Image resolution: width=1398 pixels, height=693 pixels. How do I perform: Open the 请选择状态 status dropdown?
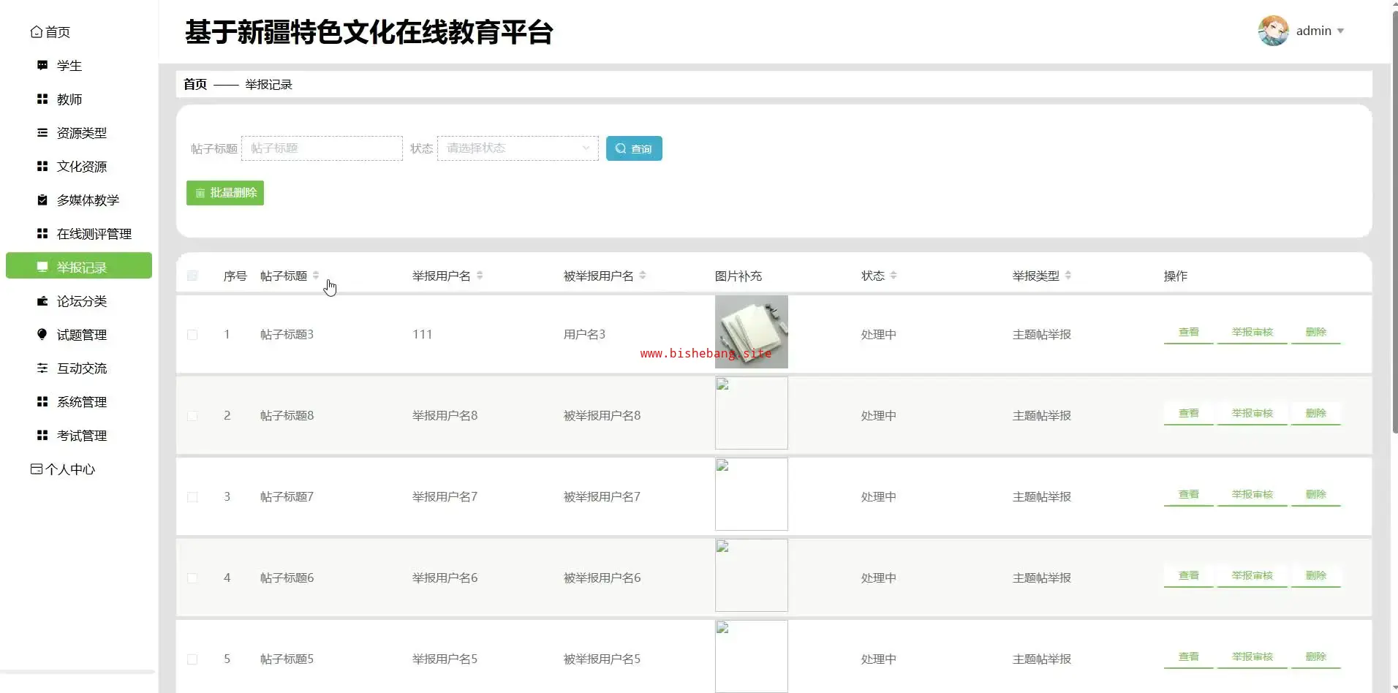518,148
